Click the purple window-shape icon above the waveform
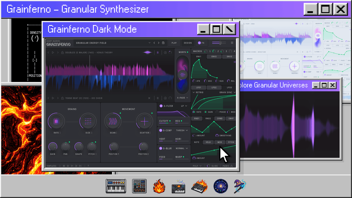 point(147,53)
